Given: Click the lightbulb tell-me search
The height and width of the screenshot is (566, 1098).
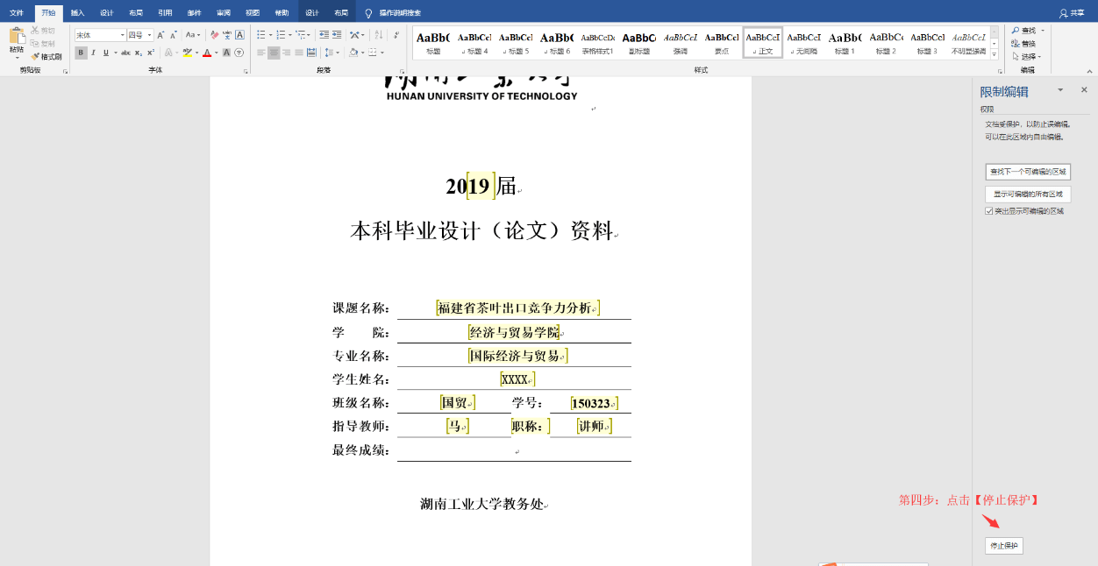Looking at the screenshot, I should (368, 13).
